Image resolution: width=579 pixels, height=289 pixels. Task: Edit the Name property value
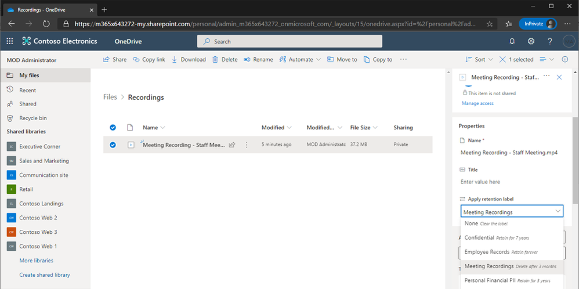(x=509, y=152)
